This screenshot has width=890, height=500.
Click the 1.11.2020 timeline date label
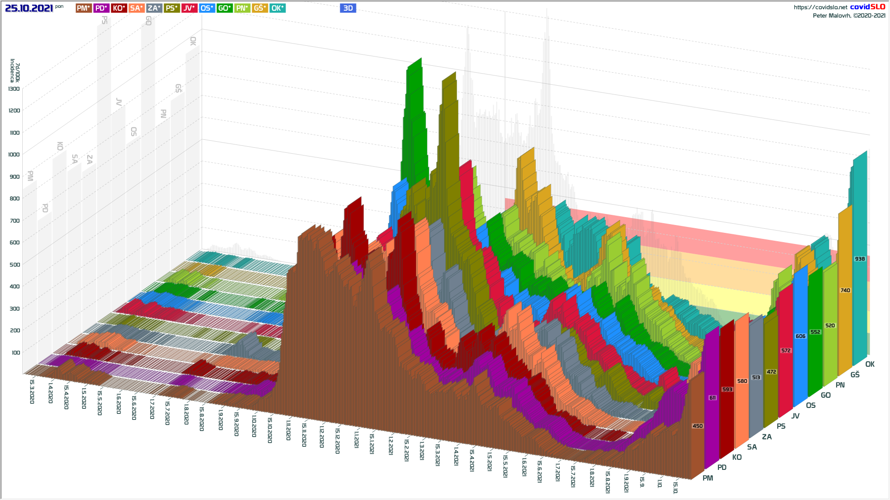pyautogui.click(x=288, y=430)
